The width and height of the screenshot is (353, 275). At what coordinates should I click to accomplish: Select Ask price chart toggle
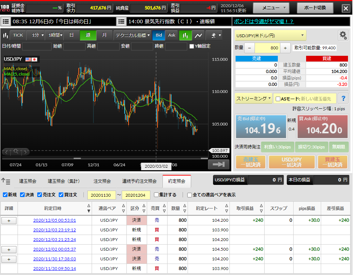pyautogui.click(x=171, y=35)
